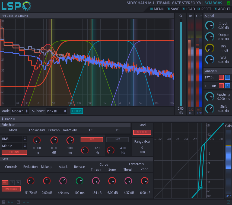Mute the band with the M button
The width and height of the screenshot is (232, 205).
(18, 183)
